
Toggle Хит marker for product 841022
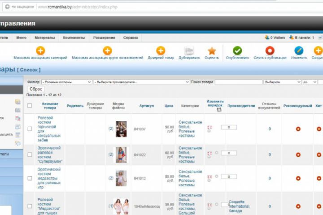[319, 155]
